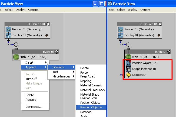
Task: Click Render 01 icon in left window
Action: 8,30
